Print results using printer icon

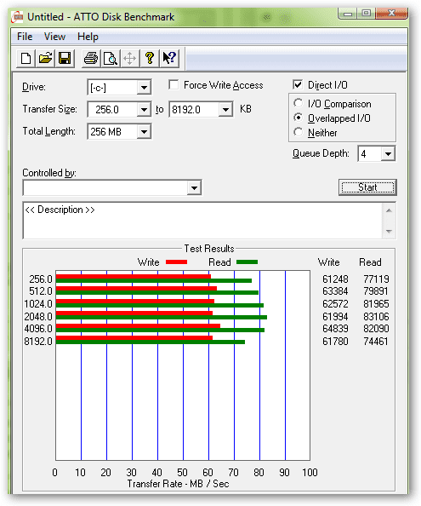(91, 59)
